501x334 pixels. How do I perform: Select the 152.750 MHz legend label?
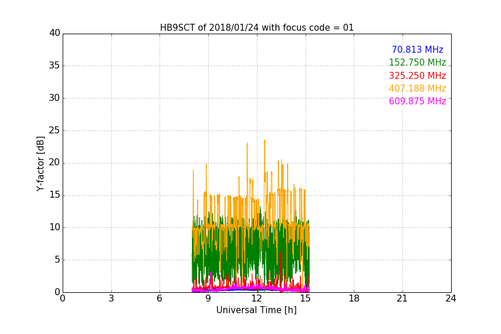click(x=418, y=62)
